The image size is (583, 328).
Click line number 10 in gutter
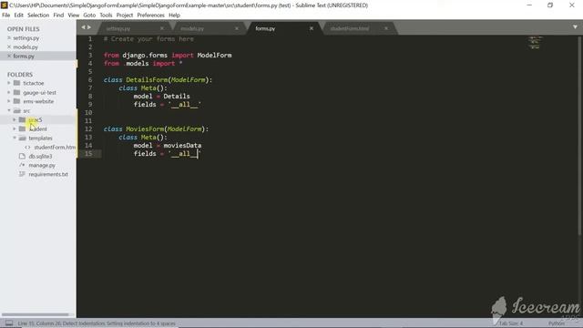tap(88, 112)
